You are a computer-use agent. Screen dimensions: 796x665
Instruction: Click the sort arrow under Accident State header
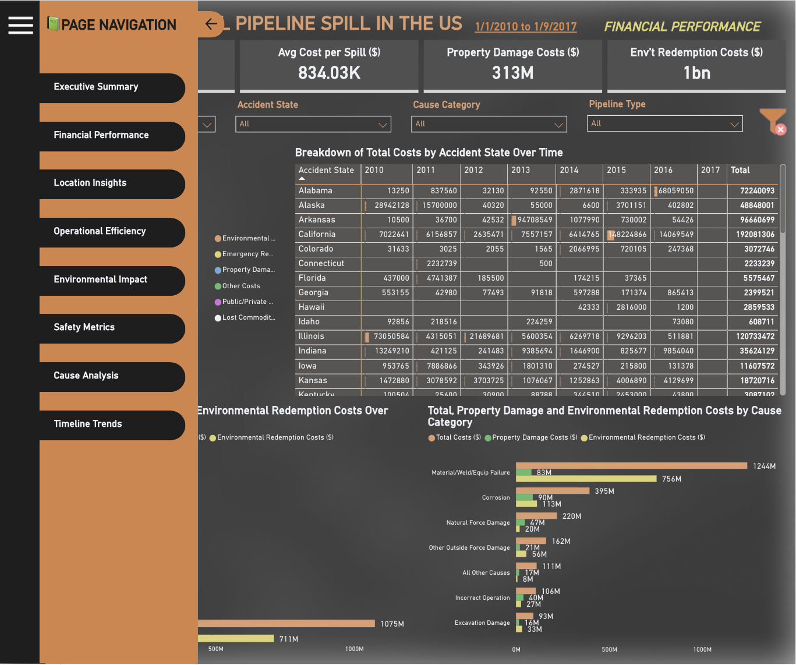tap(302, 179)
